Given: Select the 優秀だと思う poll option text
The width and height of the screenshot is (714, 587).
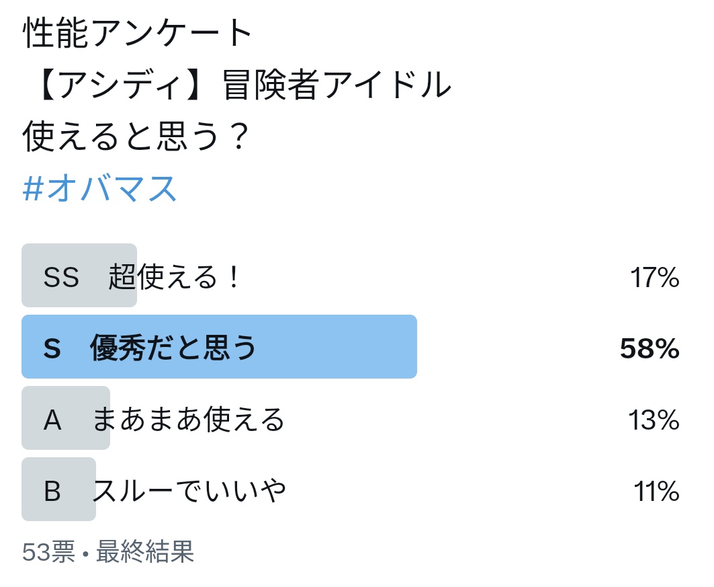Looking at the screenshot, I should click(173, 348).
